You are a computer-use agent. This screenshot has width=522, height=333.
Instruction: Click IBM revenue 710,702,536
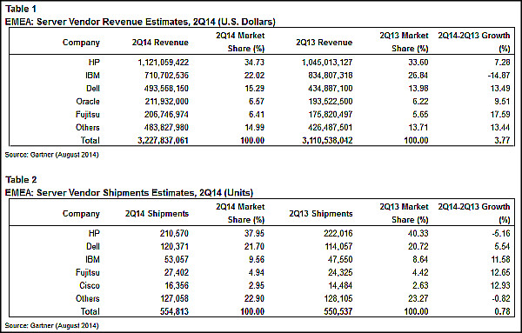[166, 75]
